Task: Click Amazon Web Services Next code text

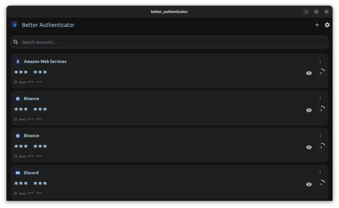Action: coord(30,83)
